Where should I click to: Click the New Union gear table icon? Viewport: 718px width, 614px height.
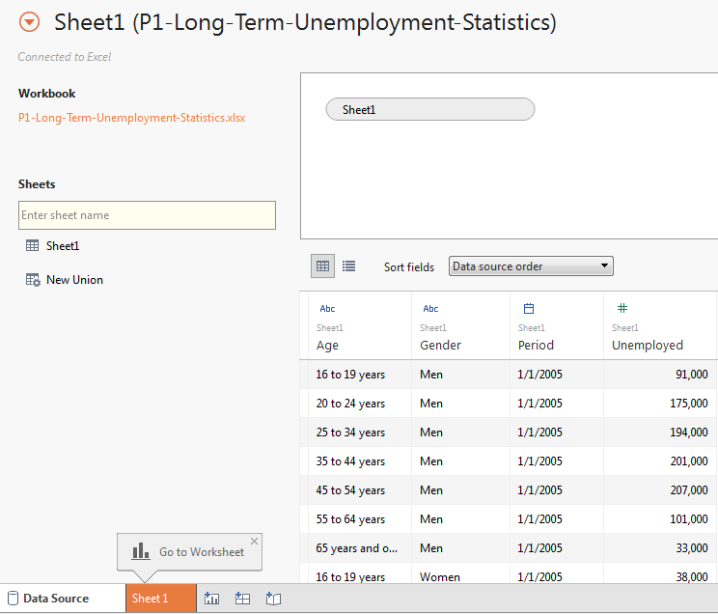(33, 280)
